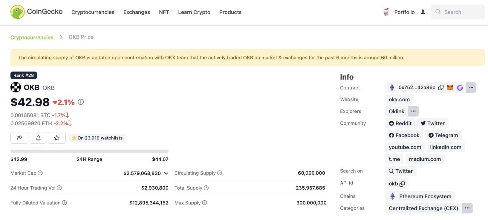Screen dimensions: 488x220
Task: Click the purple wallet icon in Contract row
Action: pos(460,88)
